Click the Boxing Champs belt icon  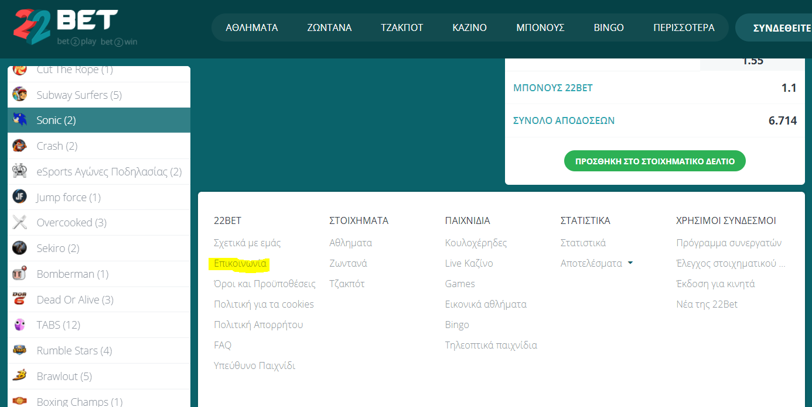(20, 401)
